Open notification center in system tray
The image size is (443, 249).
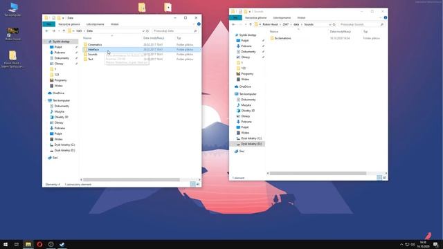coord(435,244)
